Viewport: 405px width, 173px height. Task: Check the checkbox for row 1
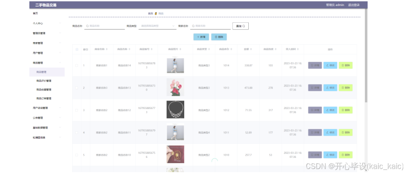77,65
